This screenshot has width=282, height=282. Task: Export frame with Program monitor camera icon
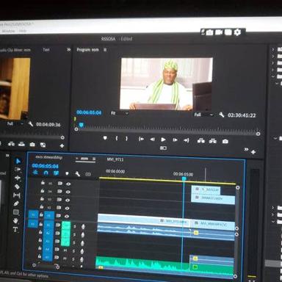point(225,141)
